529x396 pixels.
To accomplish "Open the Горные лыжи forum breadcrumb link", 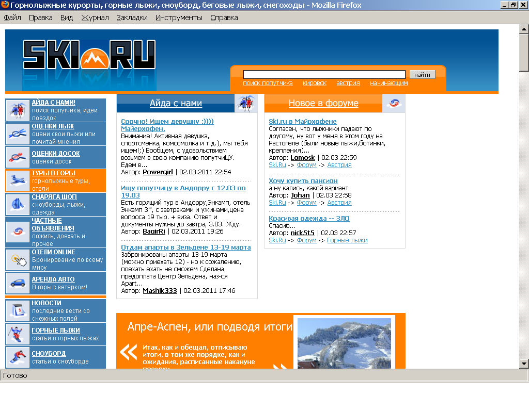I will tap(348, 240).
